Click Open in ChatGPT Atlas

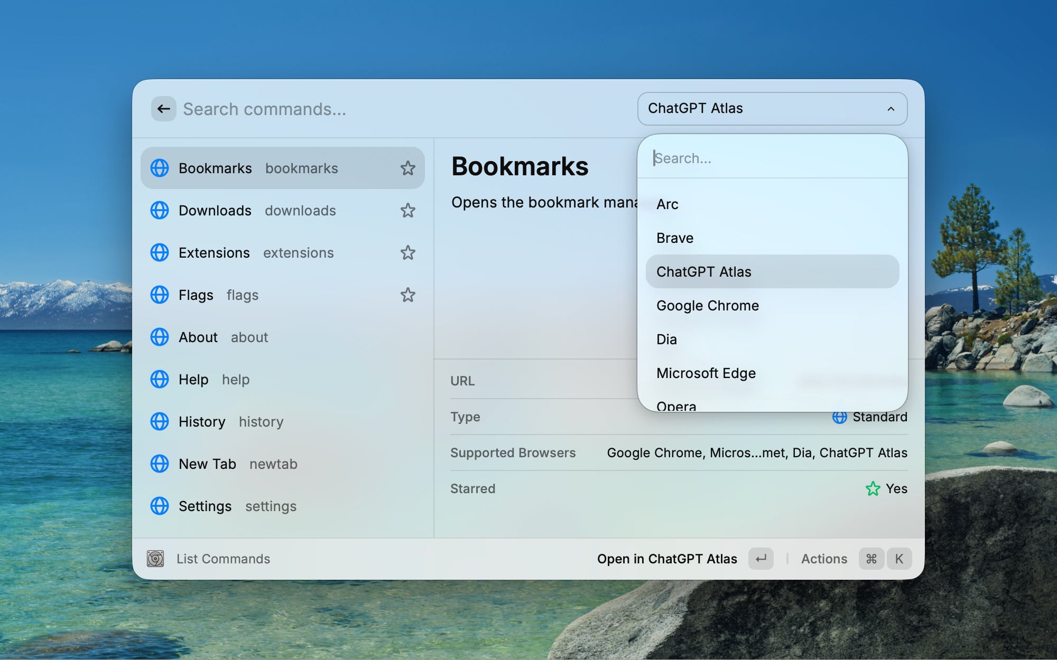pos(667,559)
